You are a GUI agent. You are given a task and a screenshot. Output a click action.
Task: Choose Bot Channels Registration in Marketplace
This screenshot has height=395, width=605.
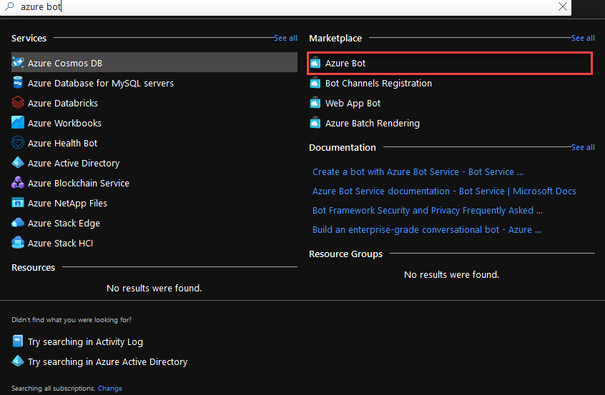coord(378,84)
